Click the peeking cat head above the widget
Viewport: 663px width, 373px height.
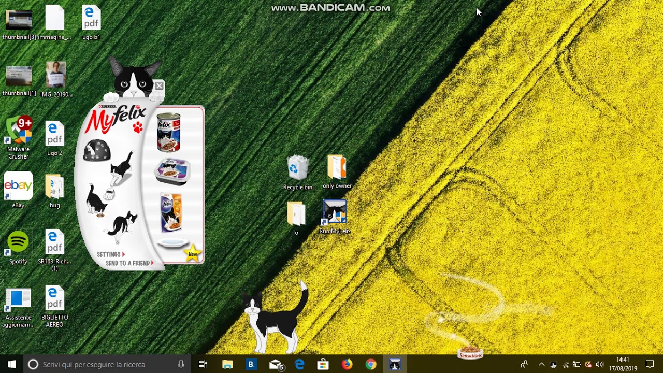pos(135,78)
